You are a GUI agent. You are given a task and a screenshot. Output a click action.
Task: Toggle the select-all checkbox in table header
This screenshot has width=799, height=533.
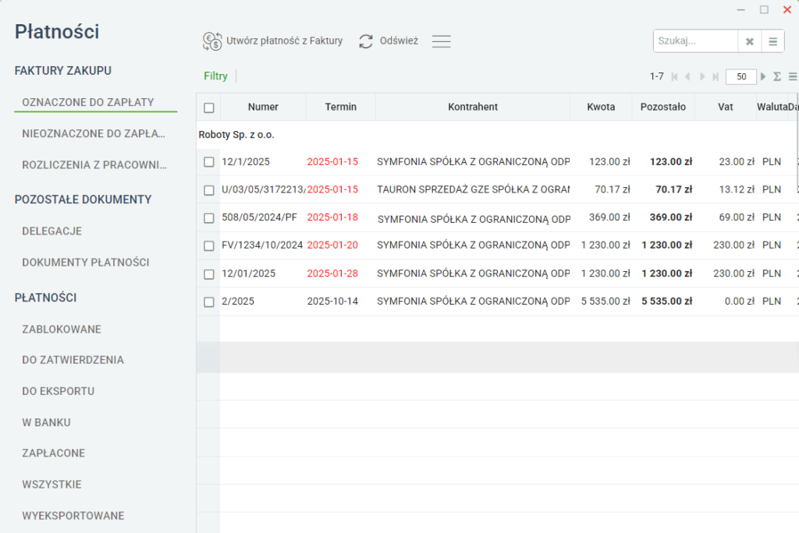click(x=209, y=108)
